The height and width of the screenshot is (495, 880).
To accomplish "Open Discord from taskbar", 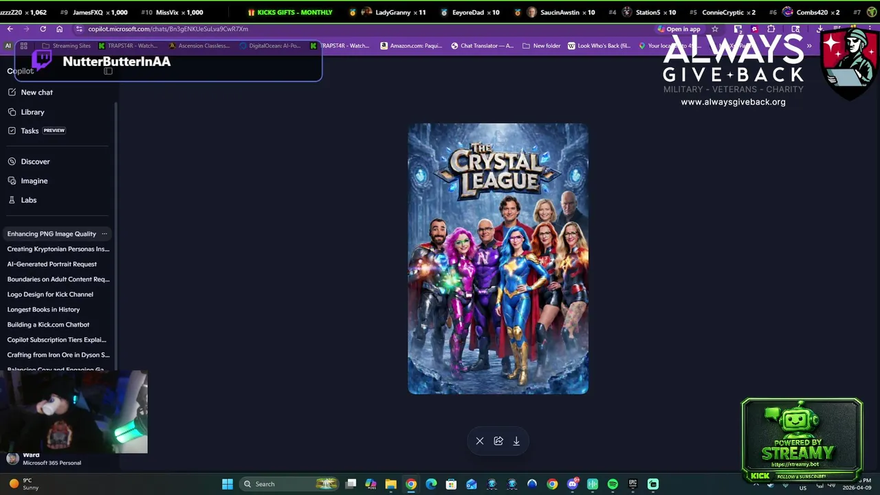I will [573, 484].
